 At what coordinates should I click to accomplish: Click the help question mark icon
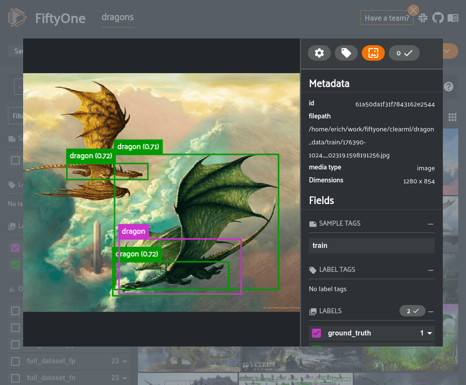[449, 87]
